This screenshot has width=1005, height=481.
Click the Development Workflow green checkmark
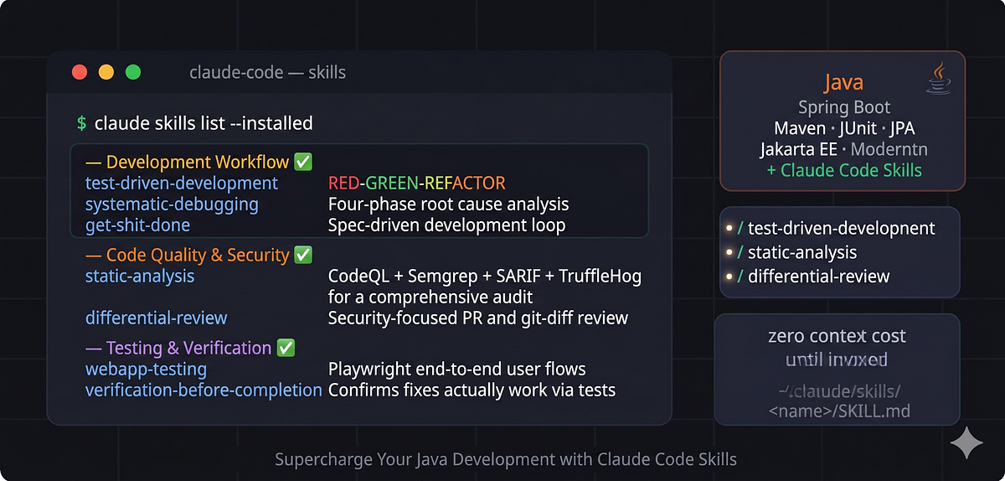point(303,162)
